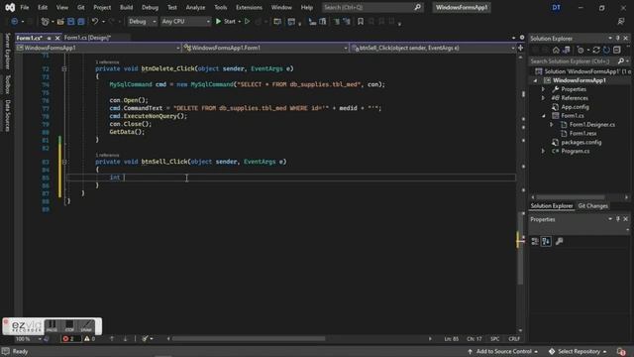
Task: Click Sync with Active Document icon
Action: click(x=596, y=50)
